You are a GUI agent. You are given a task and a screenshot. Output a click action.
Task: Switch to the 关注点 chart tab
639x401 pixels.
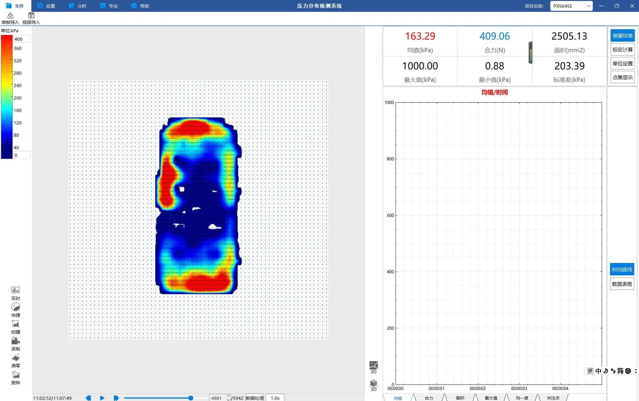[553, 398]
